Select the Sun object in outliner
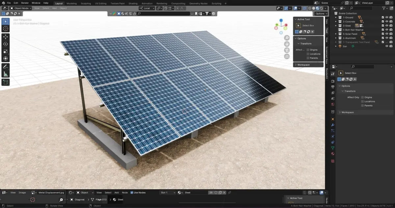This screenshot has height=208, width=395. click(x=345, y=46)
